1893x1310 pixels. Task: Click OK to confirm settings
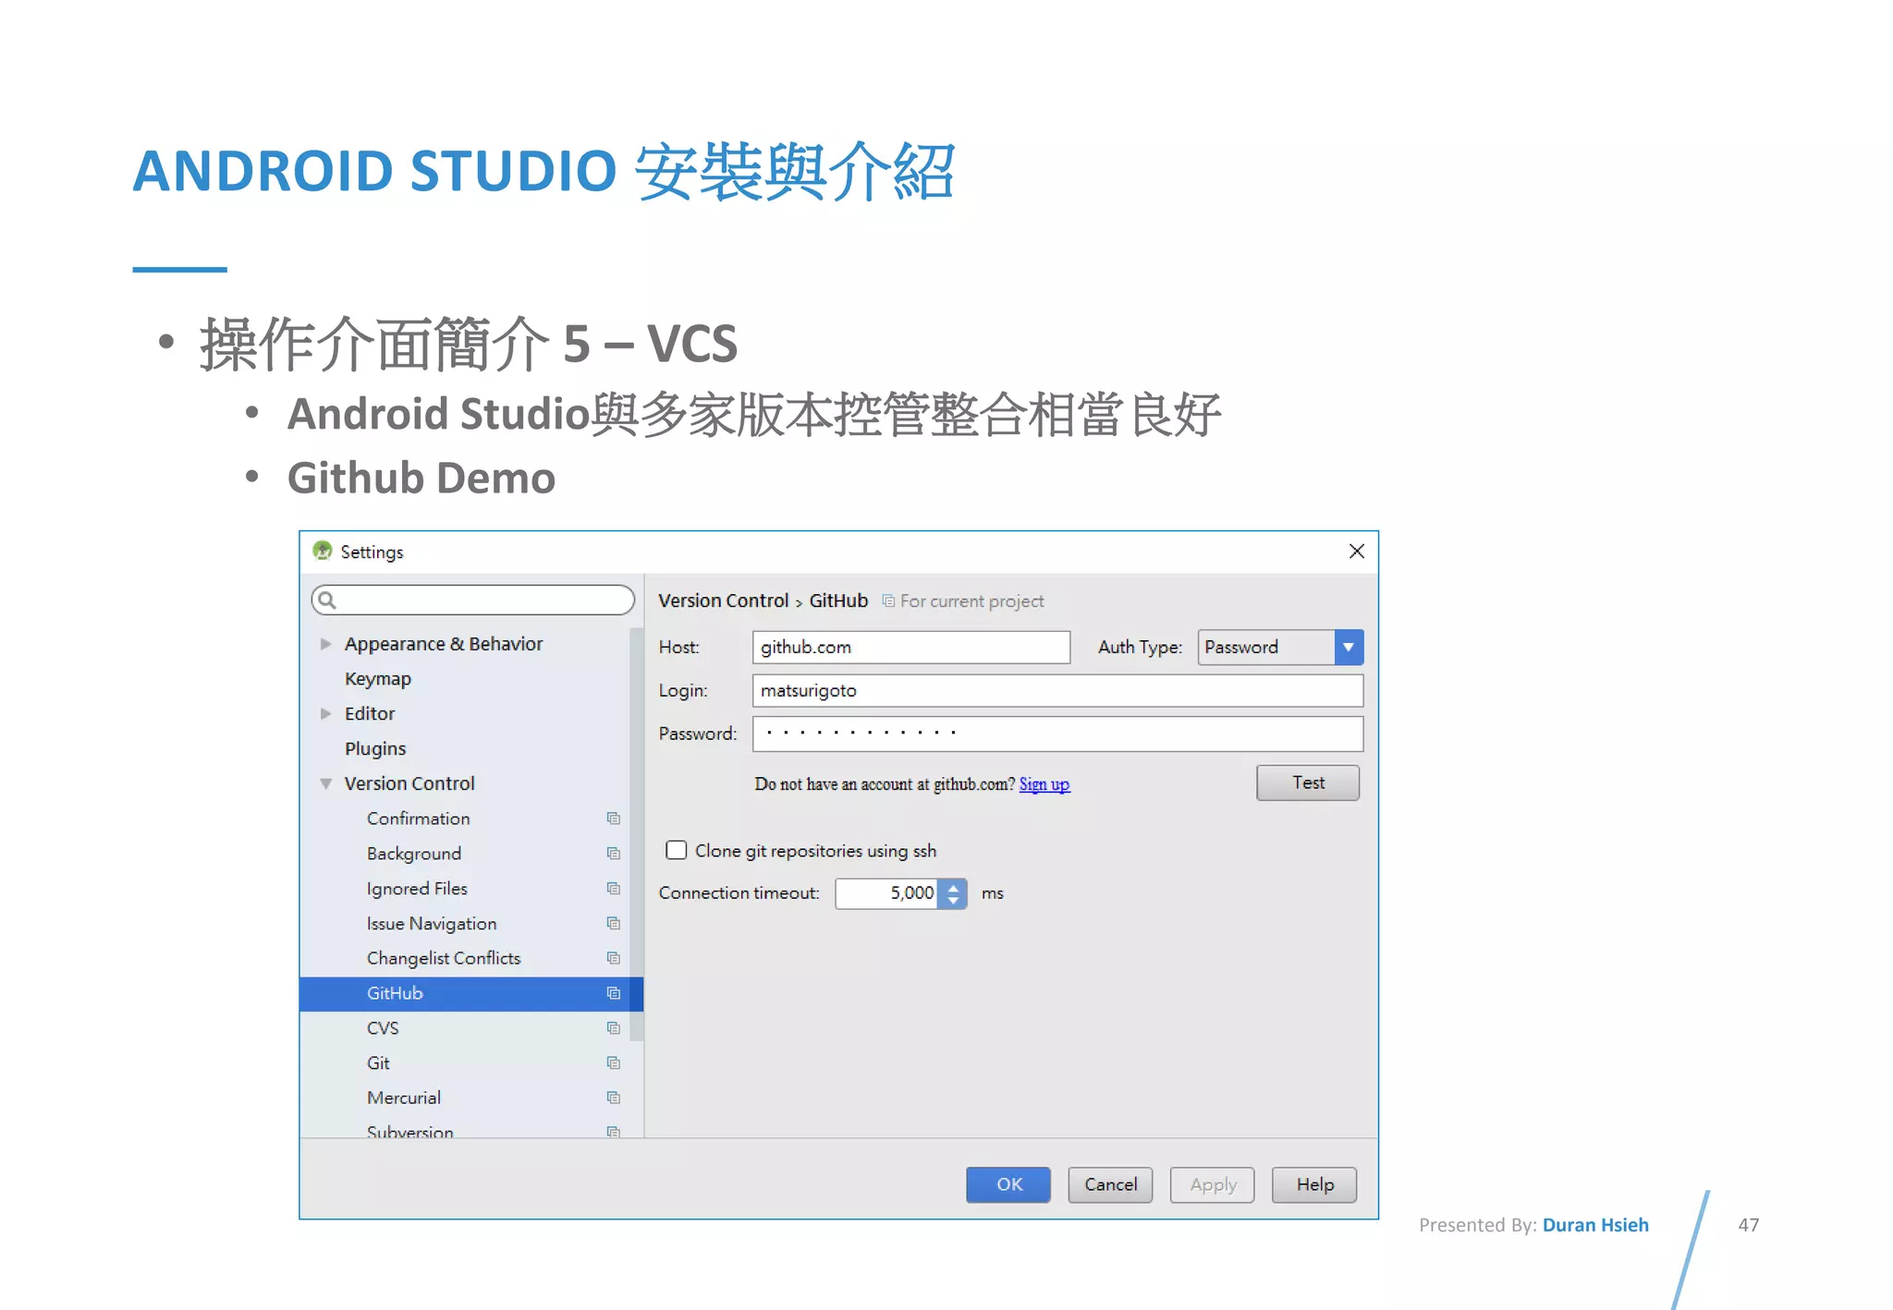[x=1008, y=1184]
